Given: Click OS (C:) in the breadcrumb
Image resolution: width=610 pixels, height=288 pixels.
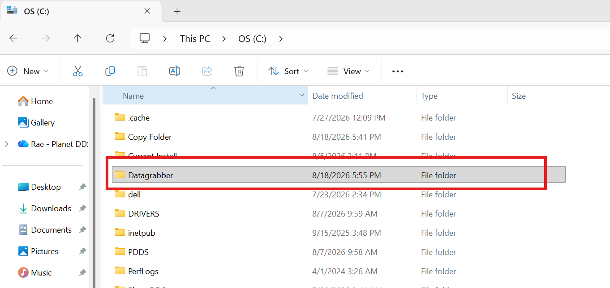Looking at the screenshot, I should coord(252,39).
